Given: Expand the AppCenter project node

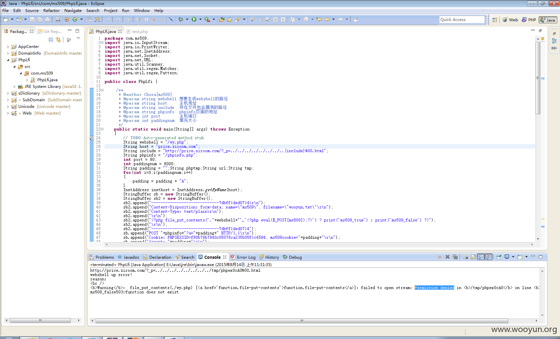Looking at the screenshot, I should click(x=8, y=47).
